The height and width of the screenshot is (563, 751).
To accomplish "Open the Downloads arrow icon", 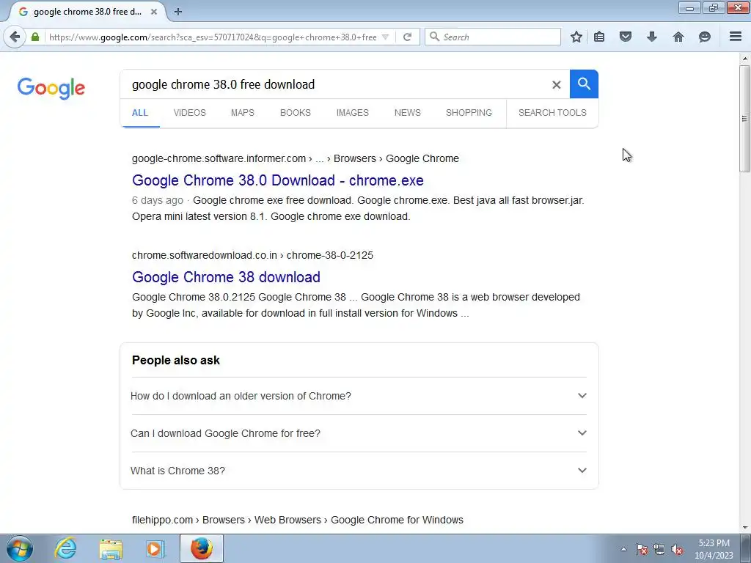I will pyautogui.click(x=652, y=37).
